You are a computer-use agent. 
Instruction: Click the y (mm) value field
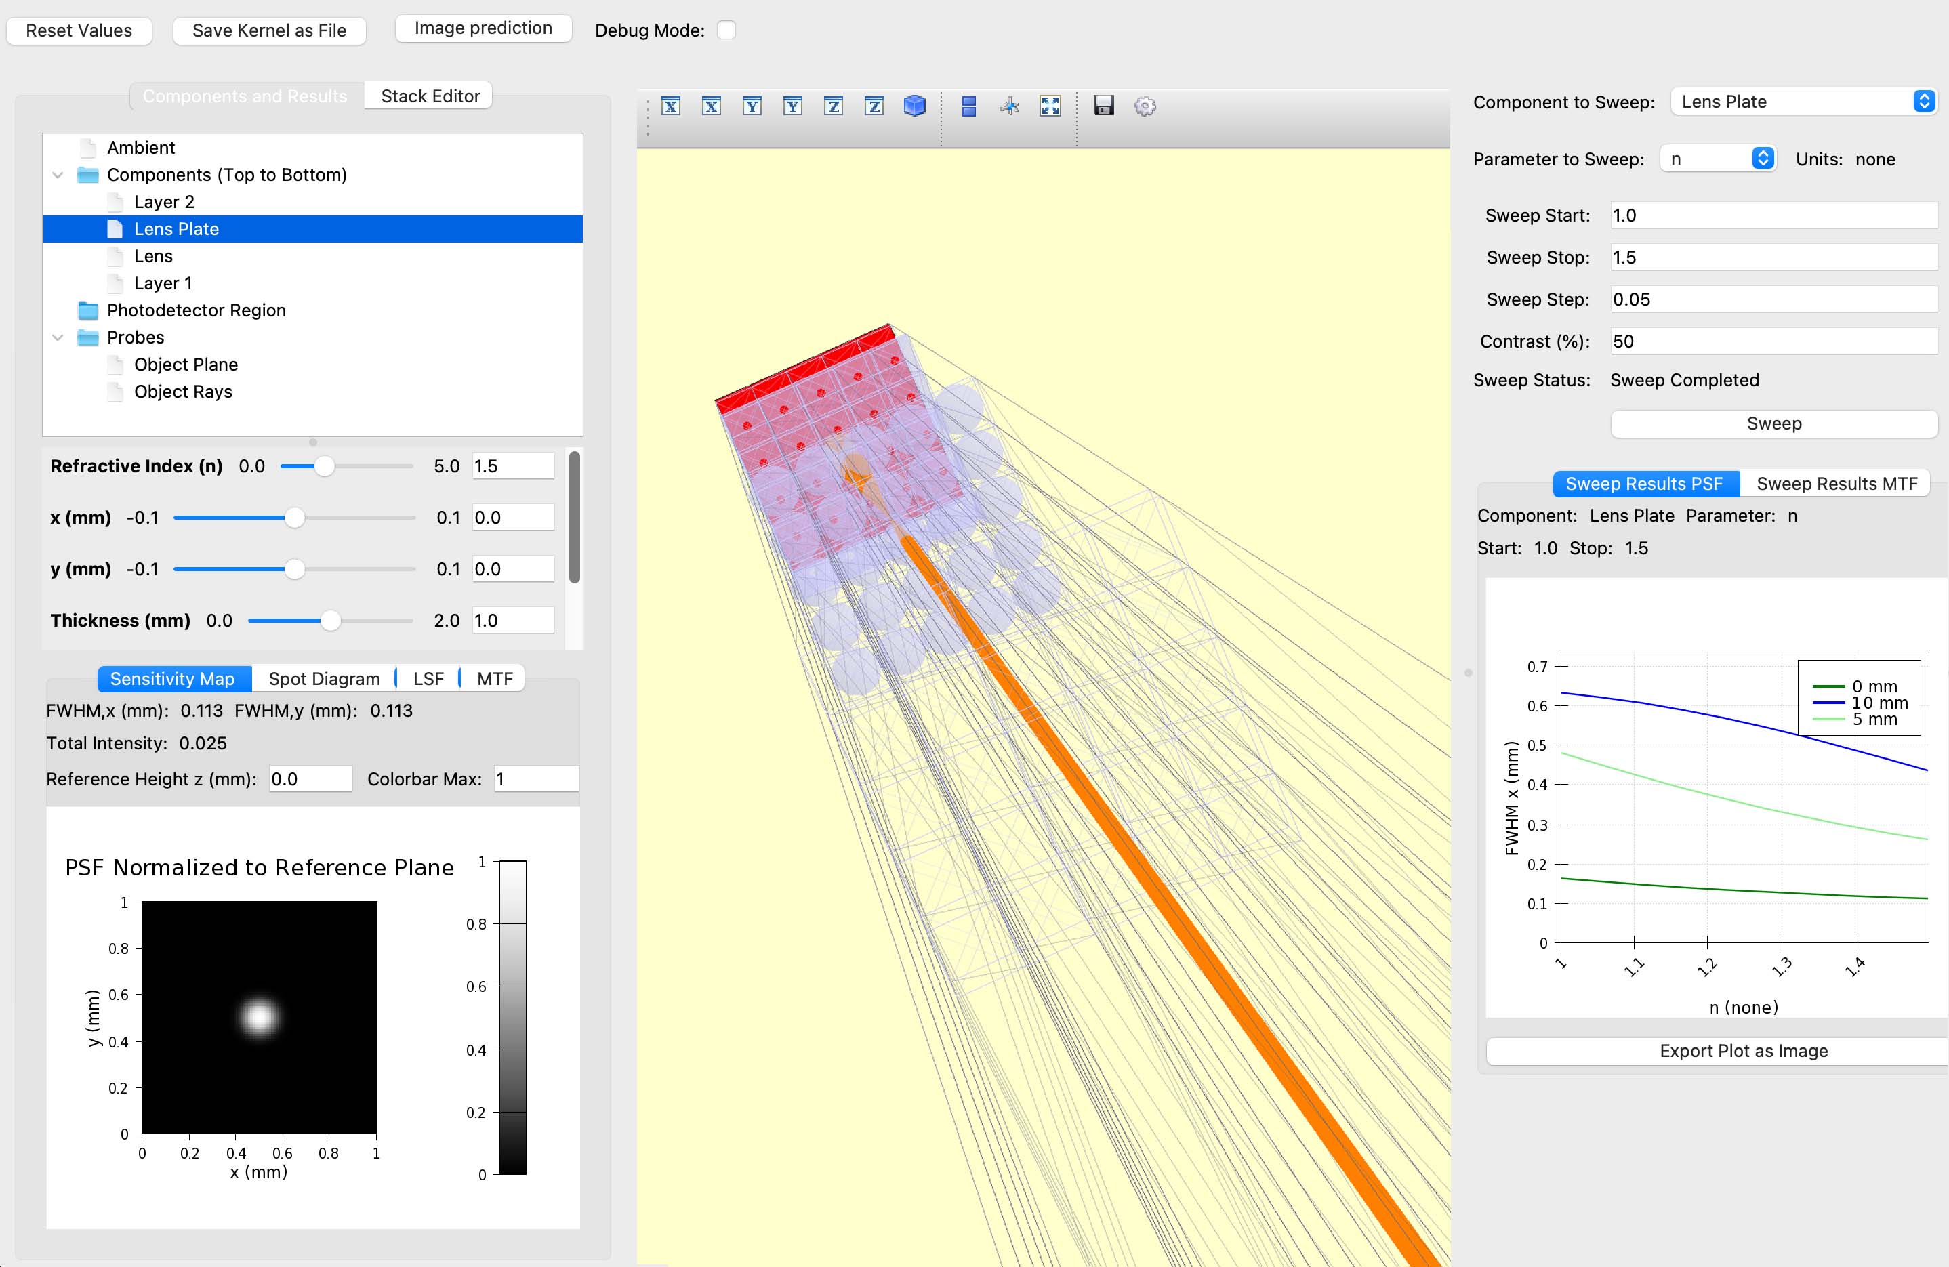[514, 569]
